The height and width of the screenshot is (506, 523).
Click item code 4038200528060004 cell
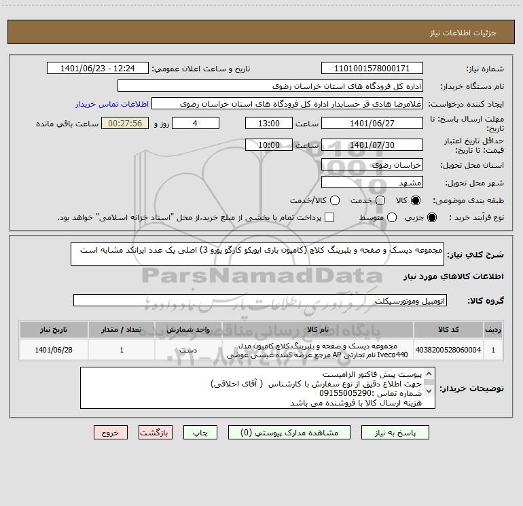[448, 350]
